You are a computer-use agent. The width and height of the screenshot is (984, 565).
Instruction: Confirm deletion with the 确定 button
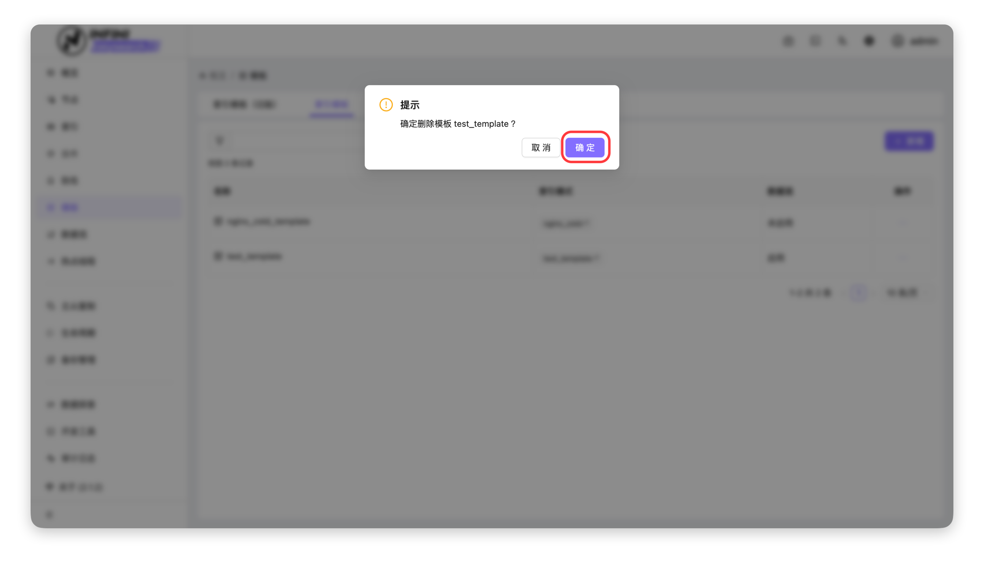(584, 148)
